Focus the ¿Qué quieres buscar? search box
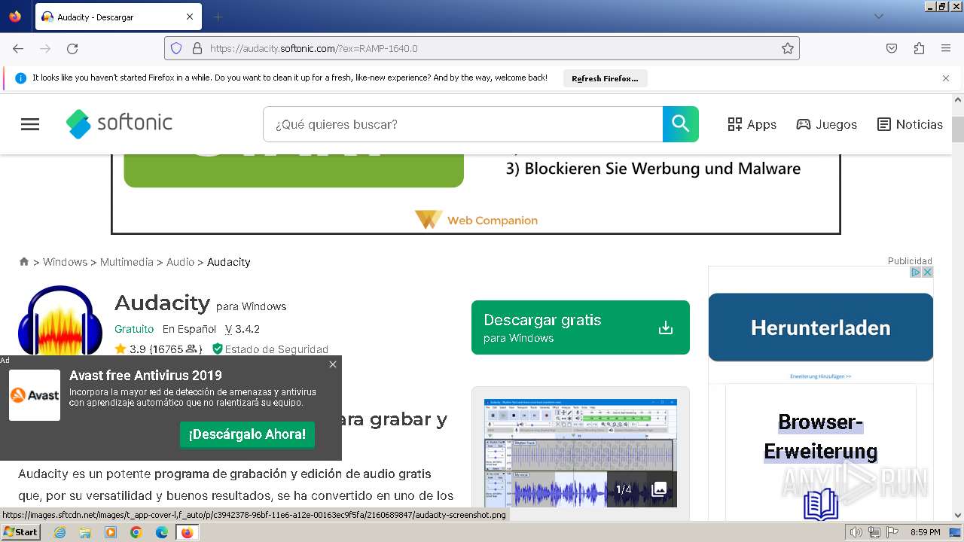964x542 pixels. [x=462, y=124]
